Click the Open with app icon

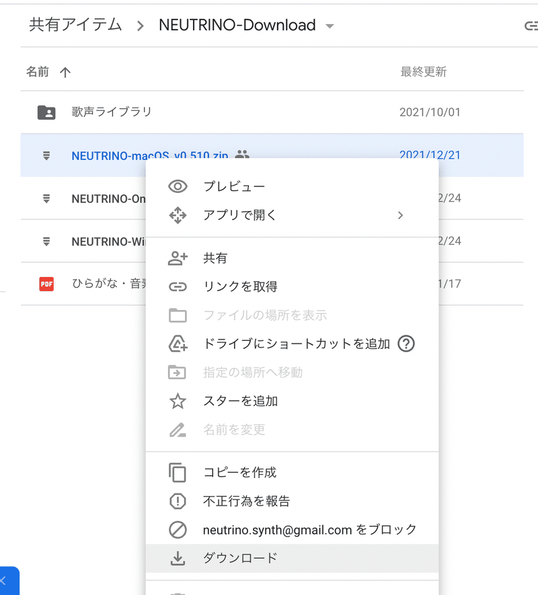point(178,215)
